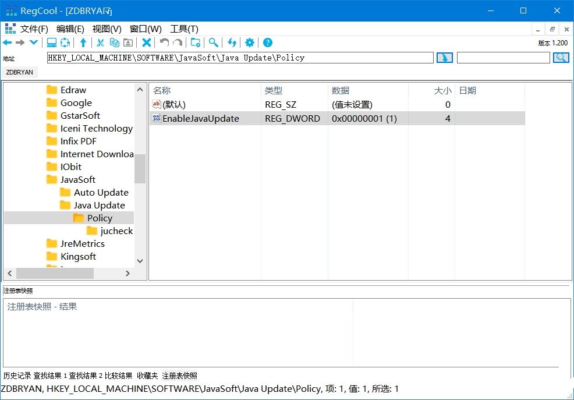Delete the selected registry entry
Image resolution: width=574 pixels, height=400 pixels.
(x=147, y=43)
